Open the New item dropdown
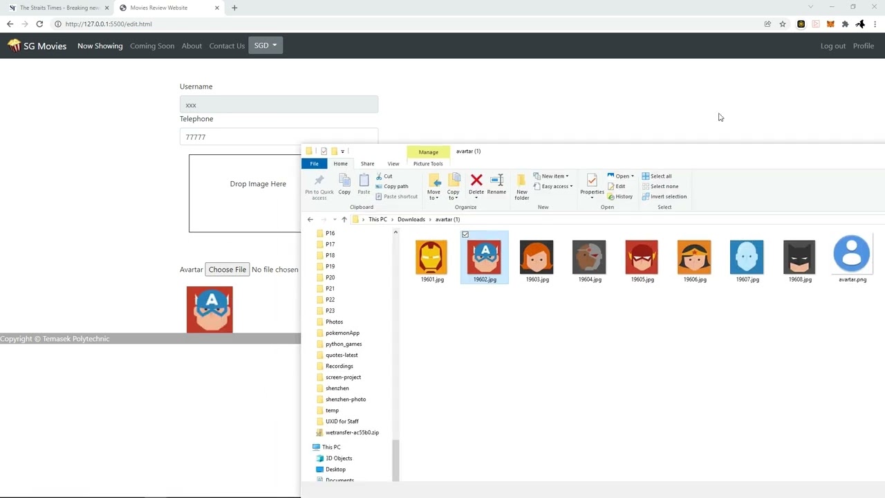885x498 pixels. click(x=551, y=176)
